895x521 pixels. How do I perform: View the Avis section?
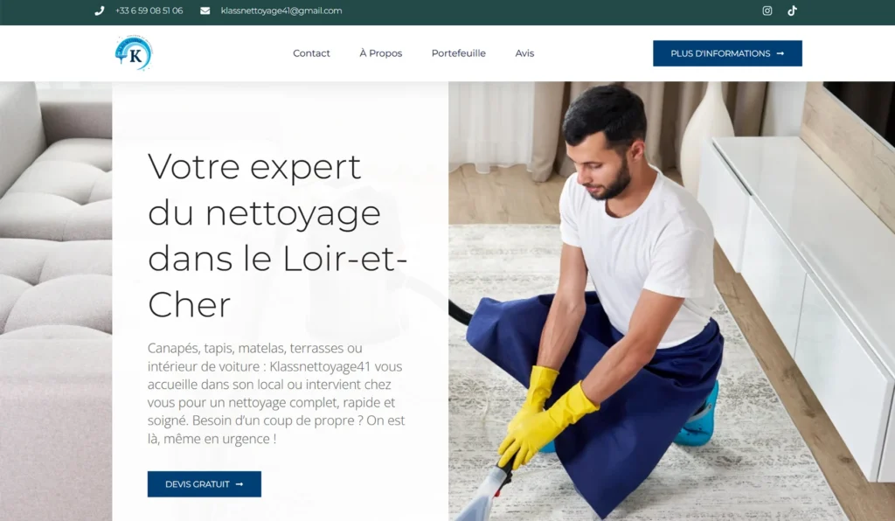click(524, 53)
